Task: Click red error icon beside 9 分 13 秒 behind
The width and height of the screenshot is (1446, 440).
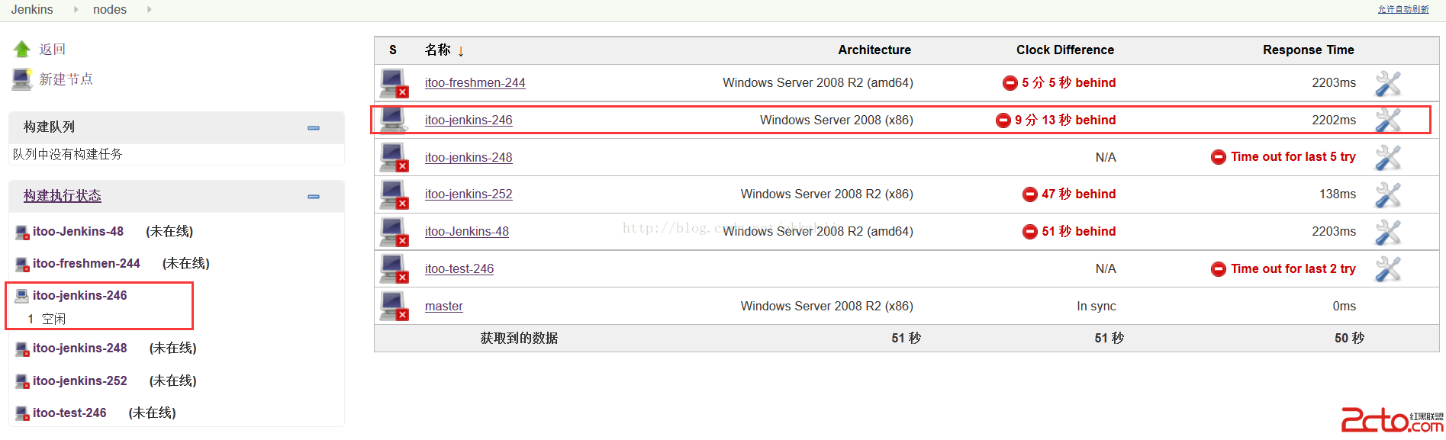Action: tap(1003, 120)
